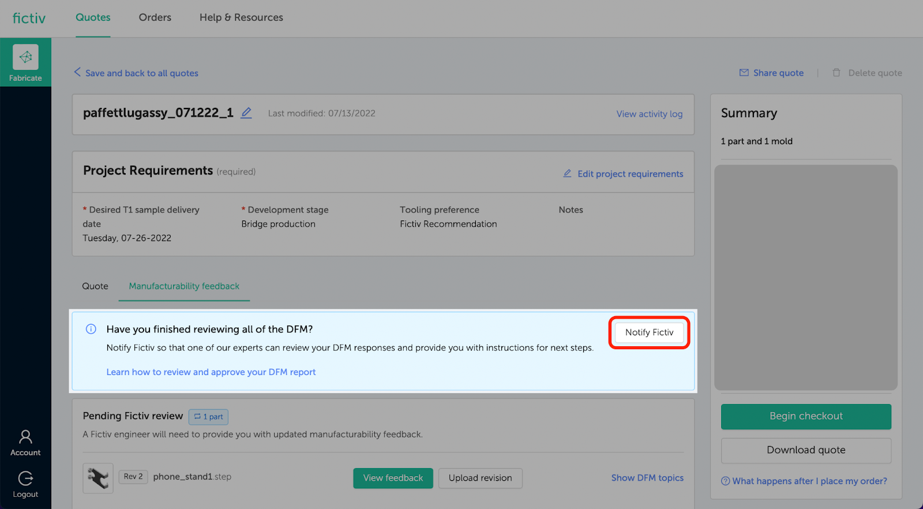Click Save and back to all quotes

coord(142,73)
